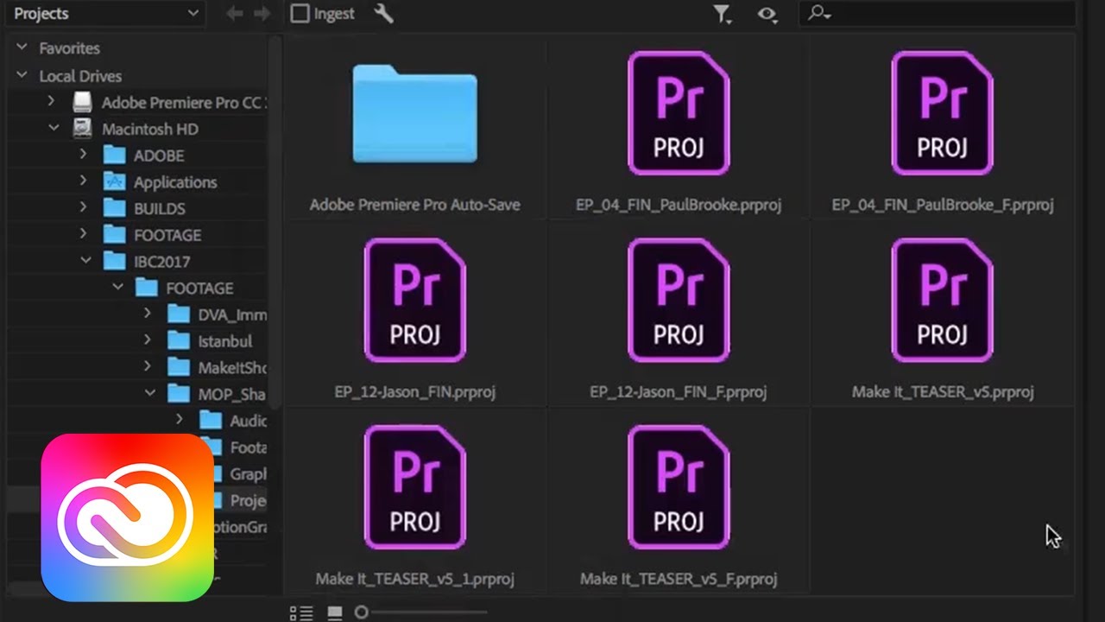Expand the top-level FOOTAGE folder
This screenshot has width=1105, height=622.
84,235
